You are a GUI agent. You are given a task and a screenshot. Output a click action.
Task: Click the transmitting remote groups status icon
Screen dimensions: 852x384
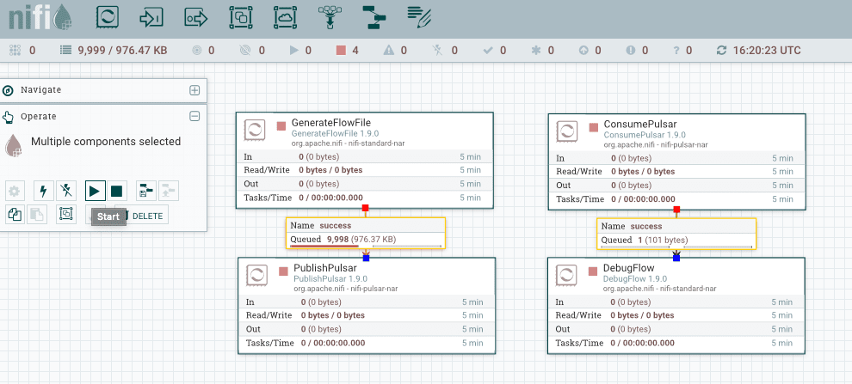[197, 51]
